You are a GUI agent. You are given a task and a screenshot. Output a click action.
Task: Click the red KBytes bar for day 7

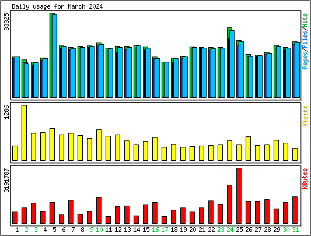(71, 212)
